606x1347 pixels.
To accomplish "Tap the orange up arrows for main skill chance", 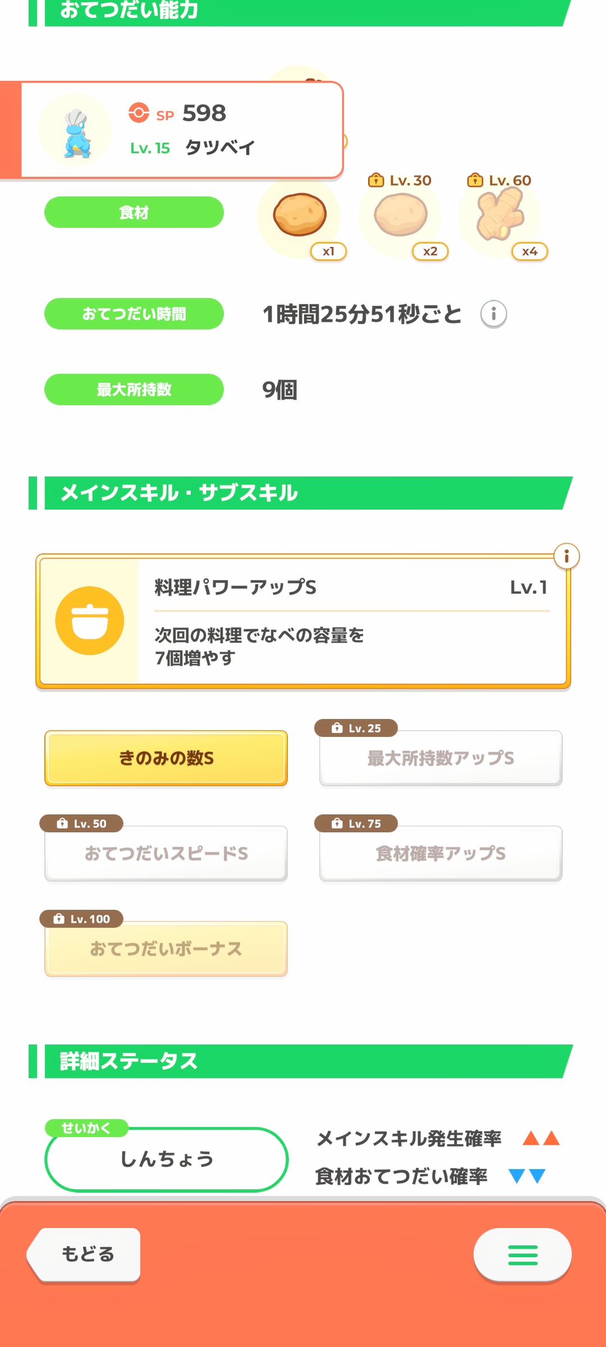I will pos(541,1138).
